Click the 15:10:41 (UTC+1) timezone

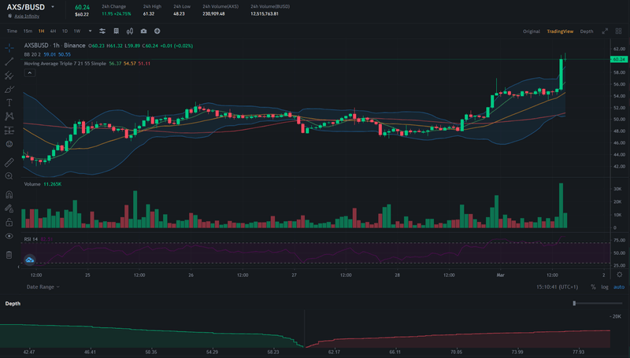557,287
